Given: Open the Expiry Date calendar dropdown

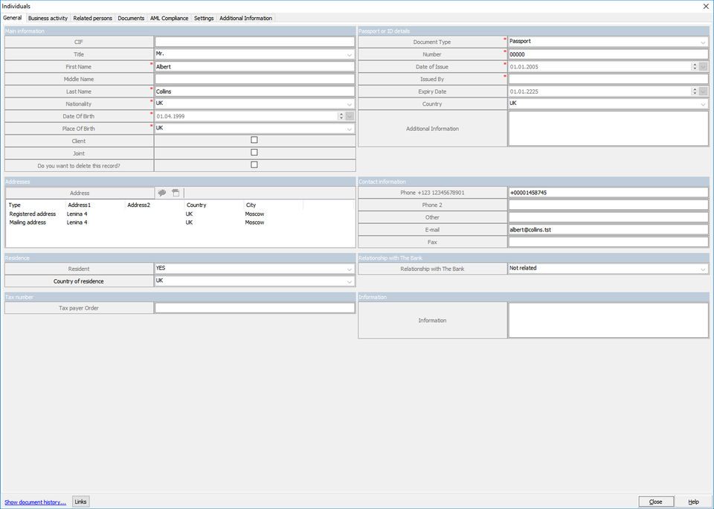Looking at the screenshot, I should pos(704,92).
